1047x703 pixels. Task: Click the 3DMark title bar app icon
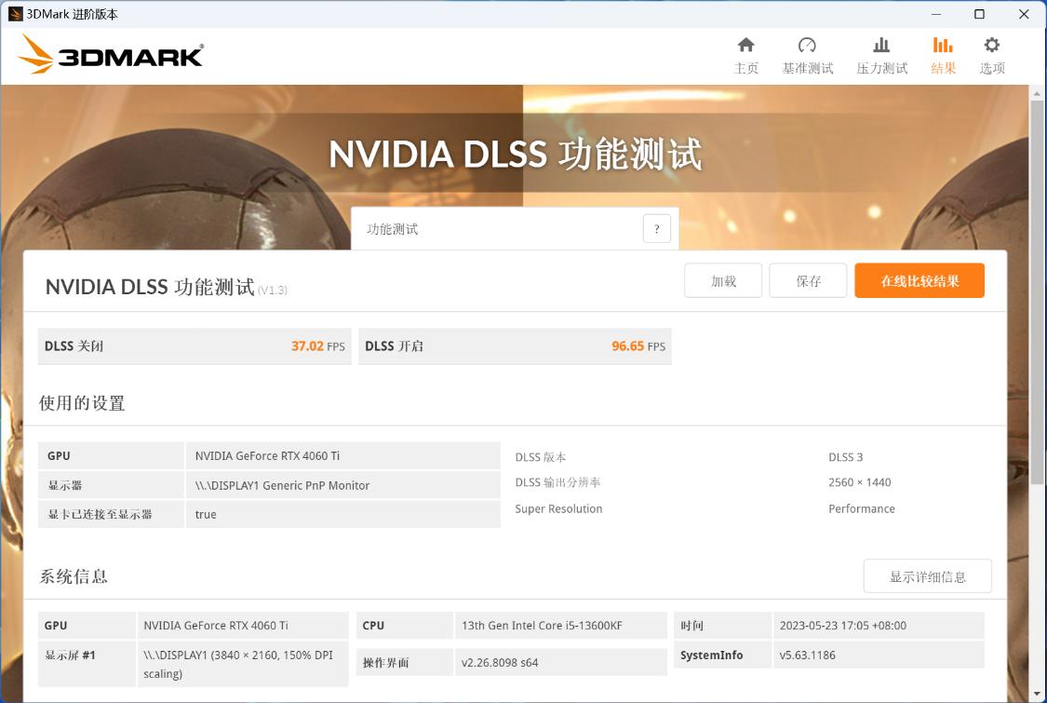pyautogui.click(x=15, y=14)
